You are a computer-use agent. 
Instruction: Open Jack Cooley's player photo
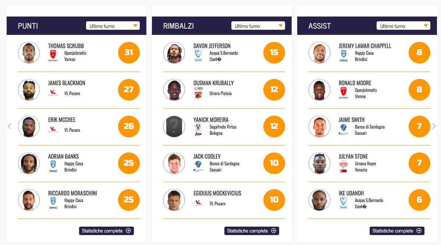[x=174, y=163]
